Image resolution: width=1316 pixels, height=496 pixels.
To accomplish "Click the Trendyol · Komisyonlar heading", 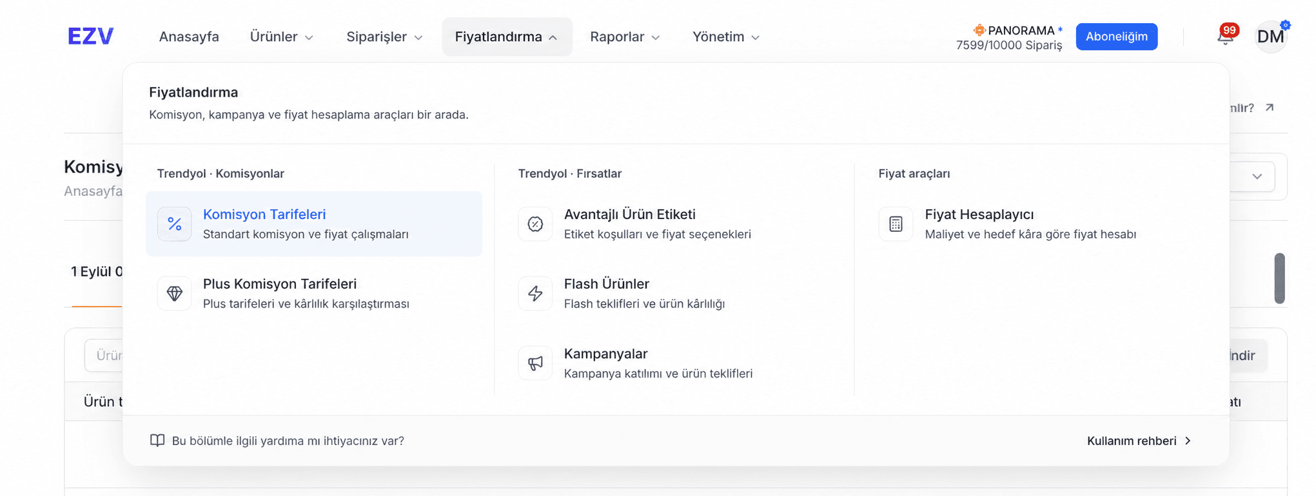I will pos(221,173).
